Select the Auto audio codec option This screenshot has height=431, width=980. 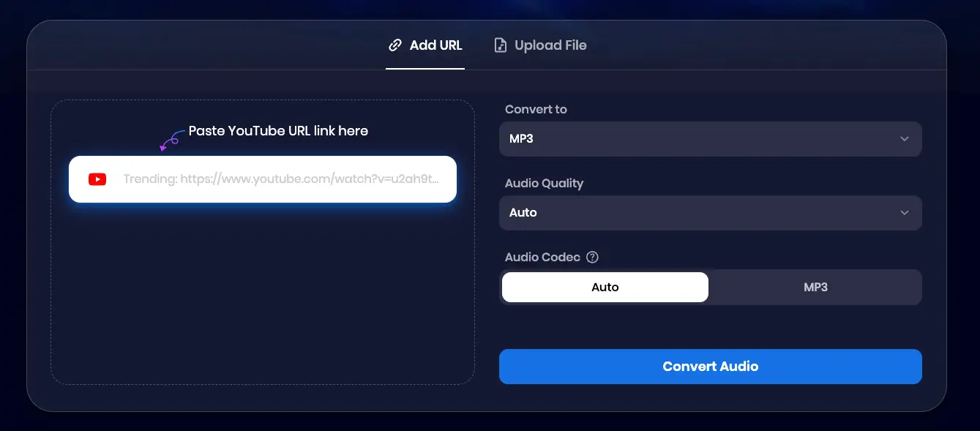pos(605,288)
